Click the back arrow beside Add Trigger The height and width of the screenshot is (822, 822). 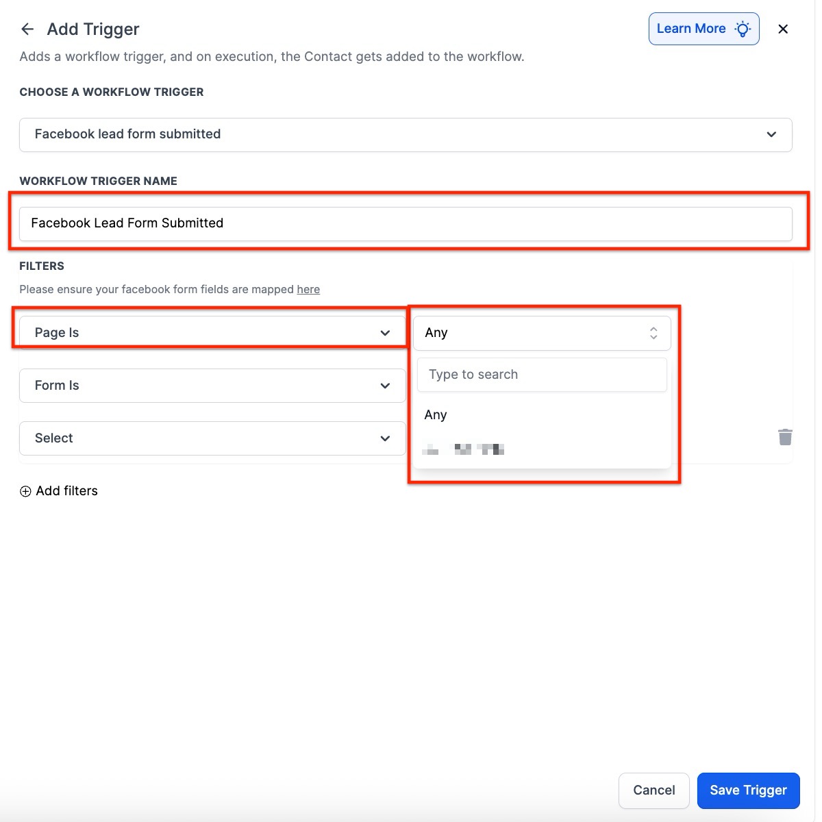[x=27, y=29]
